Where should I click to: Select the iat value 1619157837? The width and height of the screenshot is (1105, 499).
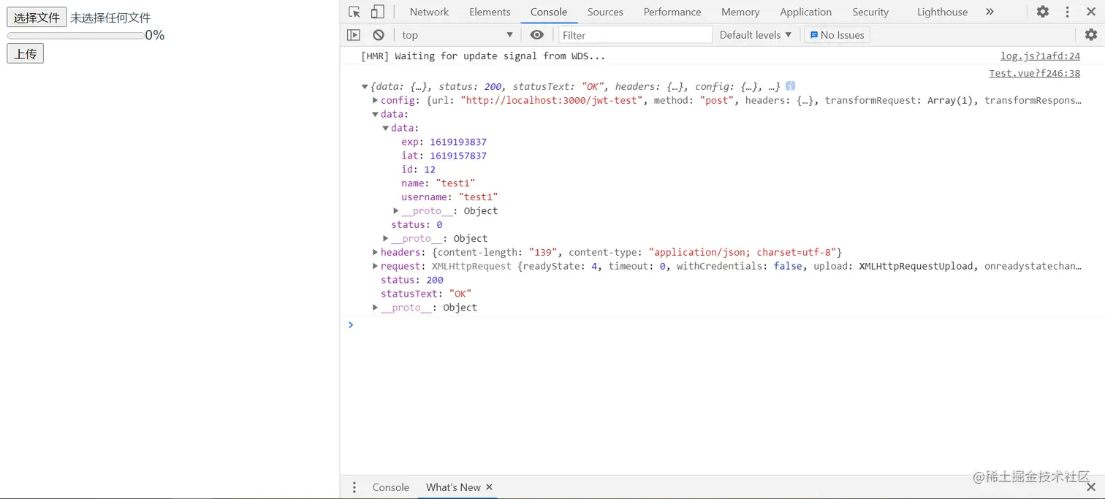[x=458, y=156]
